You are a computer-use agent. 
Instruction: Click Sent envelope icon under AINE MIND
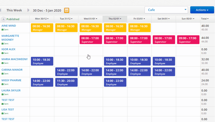coord(2,30)
